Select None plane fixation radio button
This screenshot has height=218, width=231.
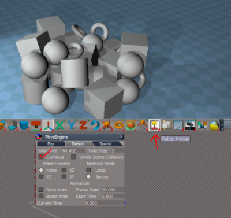pos(41,170)
